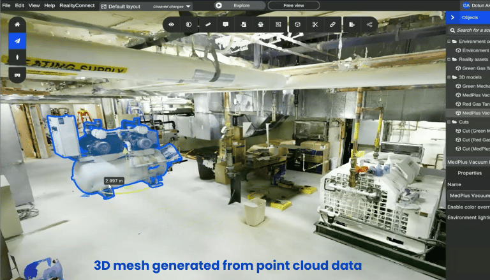Click the Free view button
The height and width of the screenshot is (280, 490).
click(x=293, y=5)
